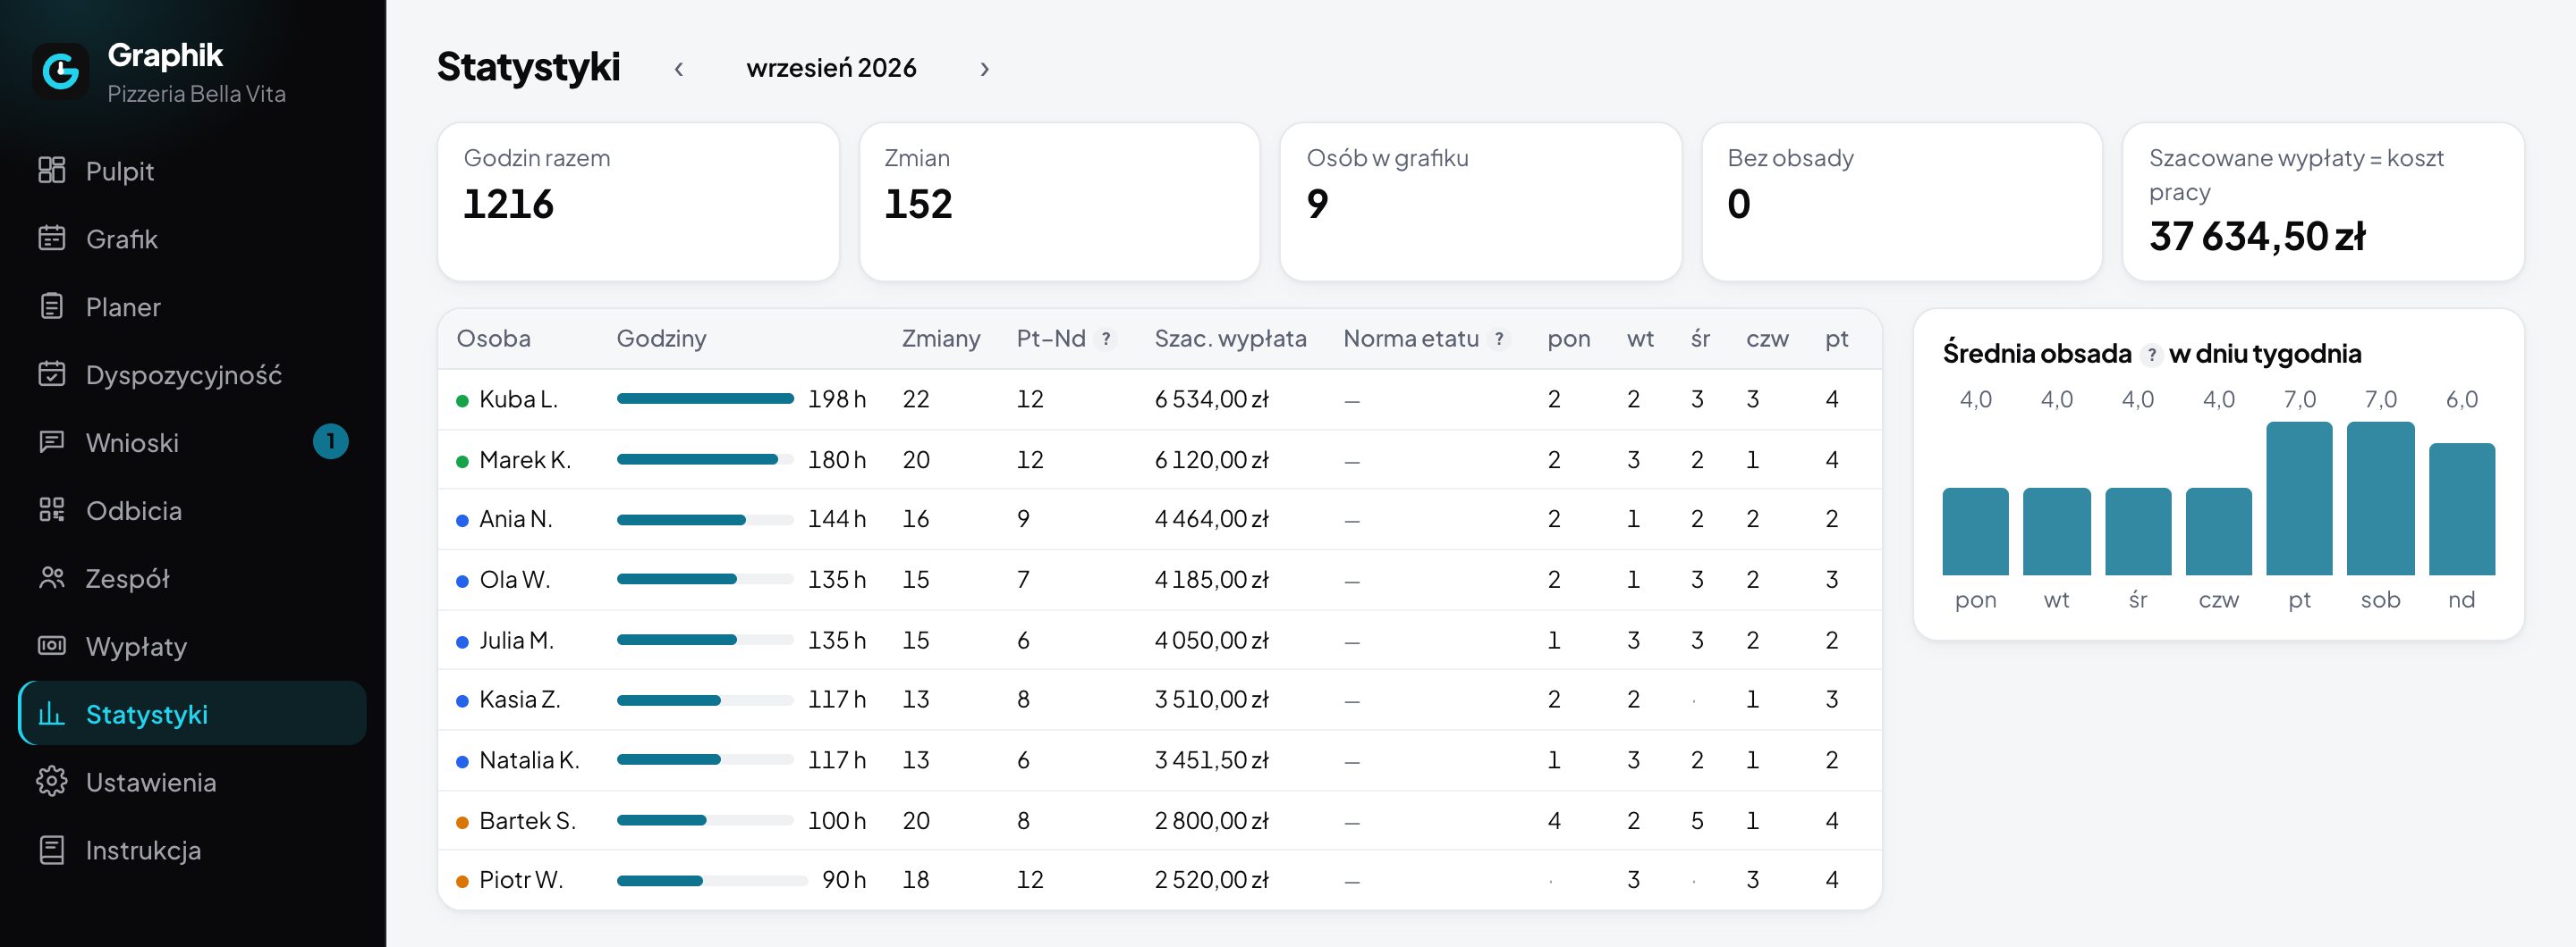Click the Godzin razem 1216 card
2576x947 pixels.
pyautogui.click(x=638, y=201)
